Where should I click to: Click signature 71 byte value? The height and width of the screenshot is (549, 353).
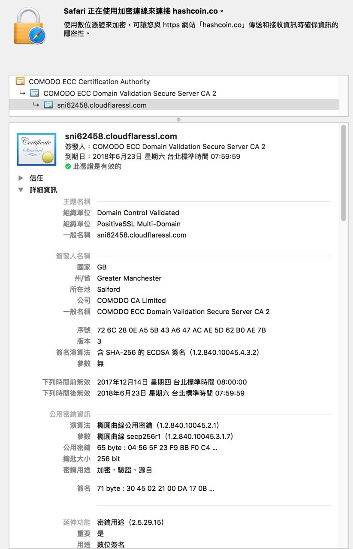(x=156, y=489)
